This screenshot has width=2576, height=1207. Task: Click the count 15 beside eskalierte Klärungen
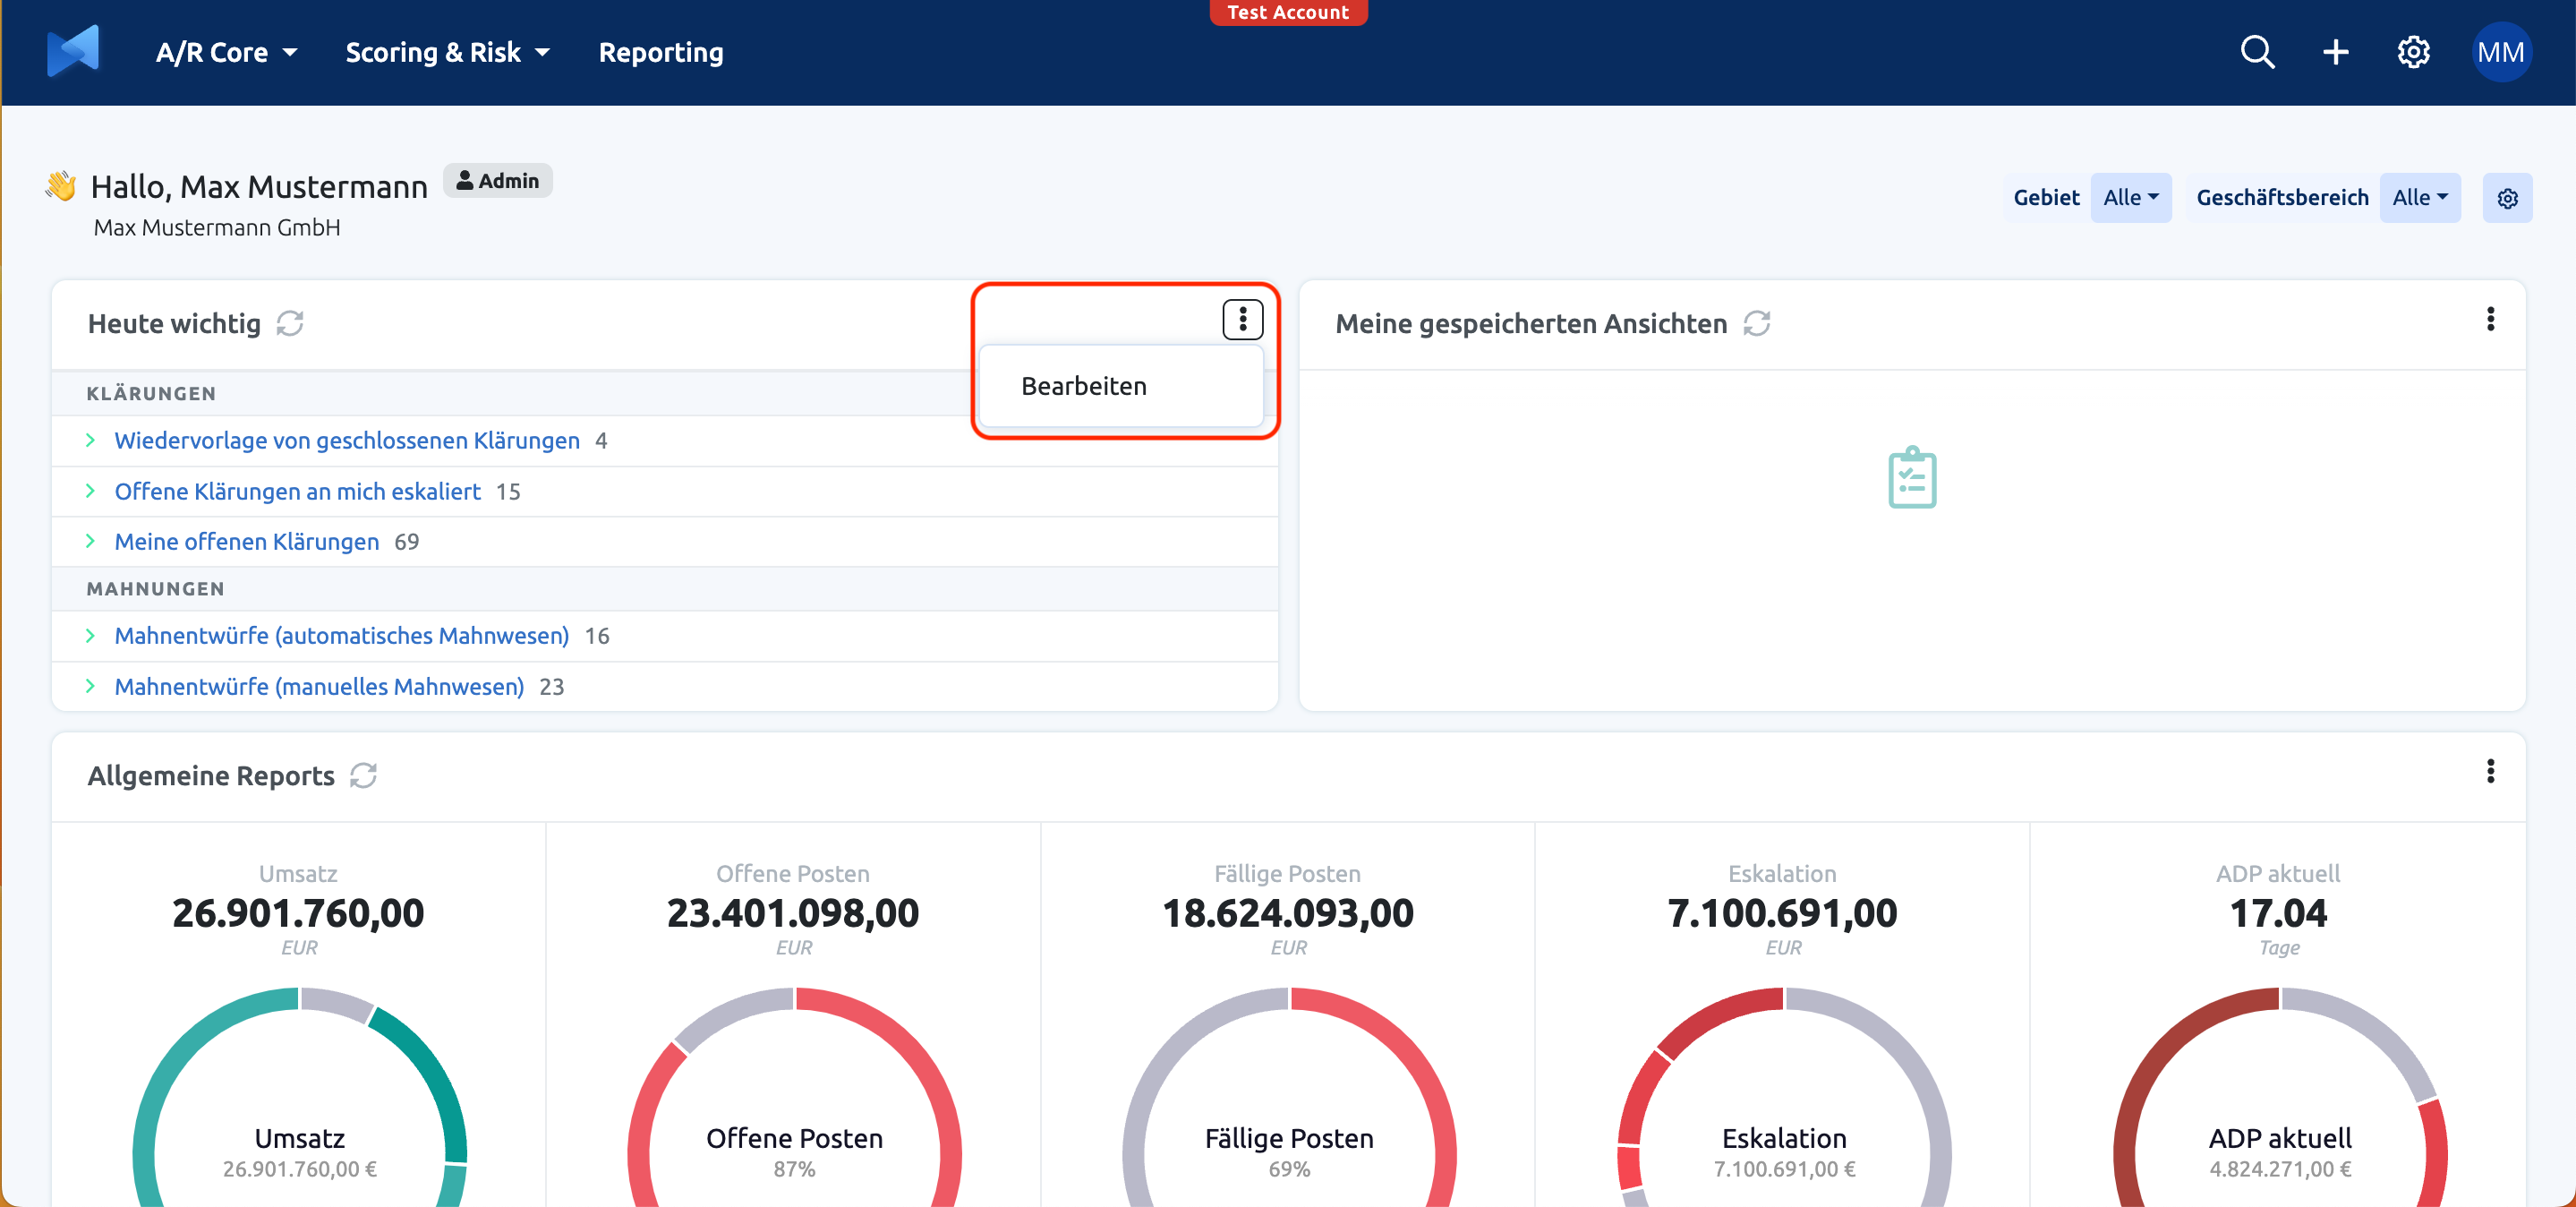[x=508, y=492]
